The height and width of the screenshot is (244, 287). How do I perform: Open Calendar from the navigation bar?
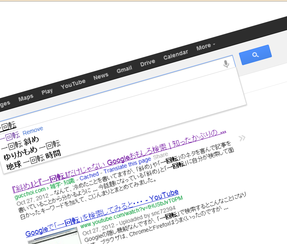click(176, 54)
